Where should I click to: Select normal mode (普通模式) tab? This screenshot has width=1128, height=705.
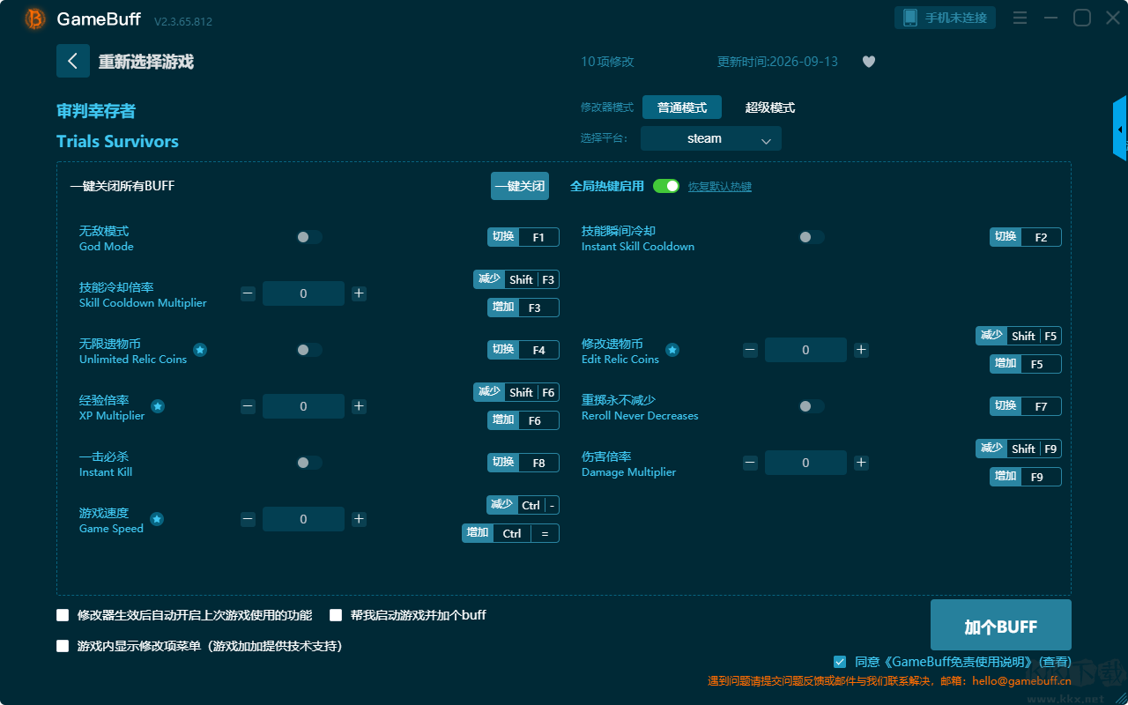[x=682, y=108]
